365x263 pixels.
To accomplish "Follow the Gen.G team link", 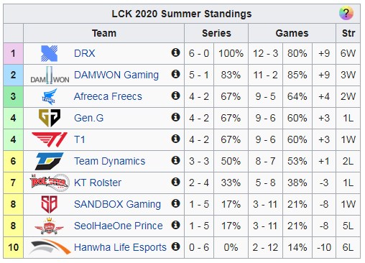I will click(x=89, y=118).
